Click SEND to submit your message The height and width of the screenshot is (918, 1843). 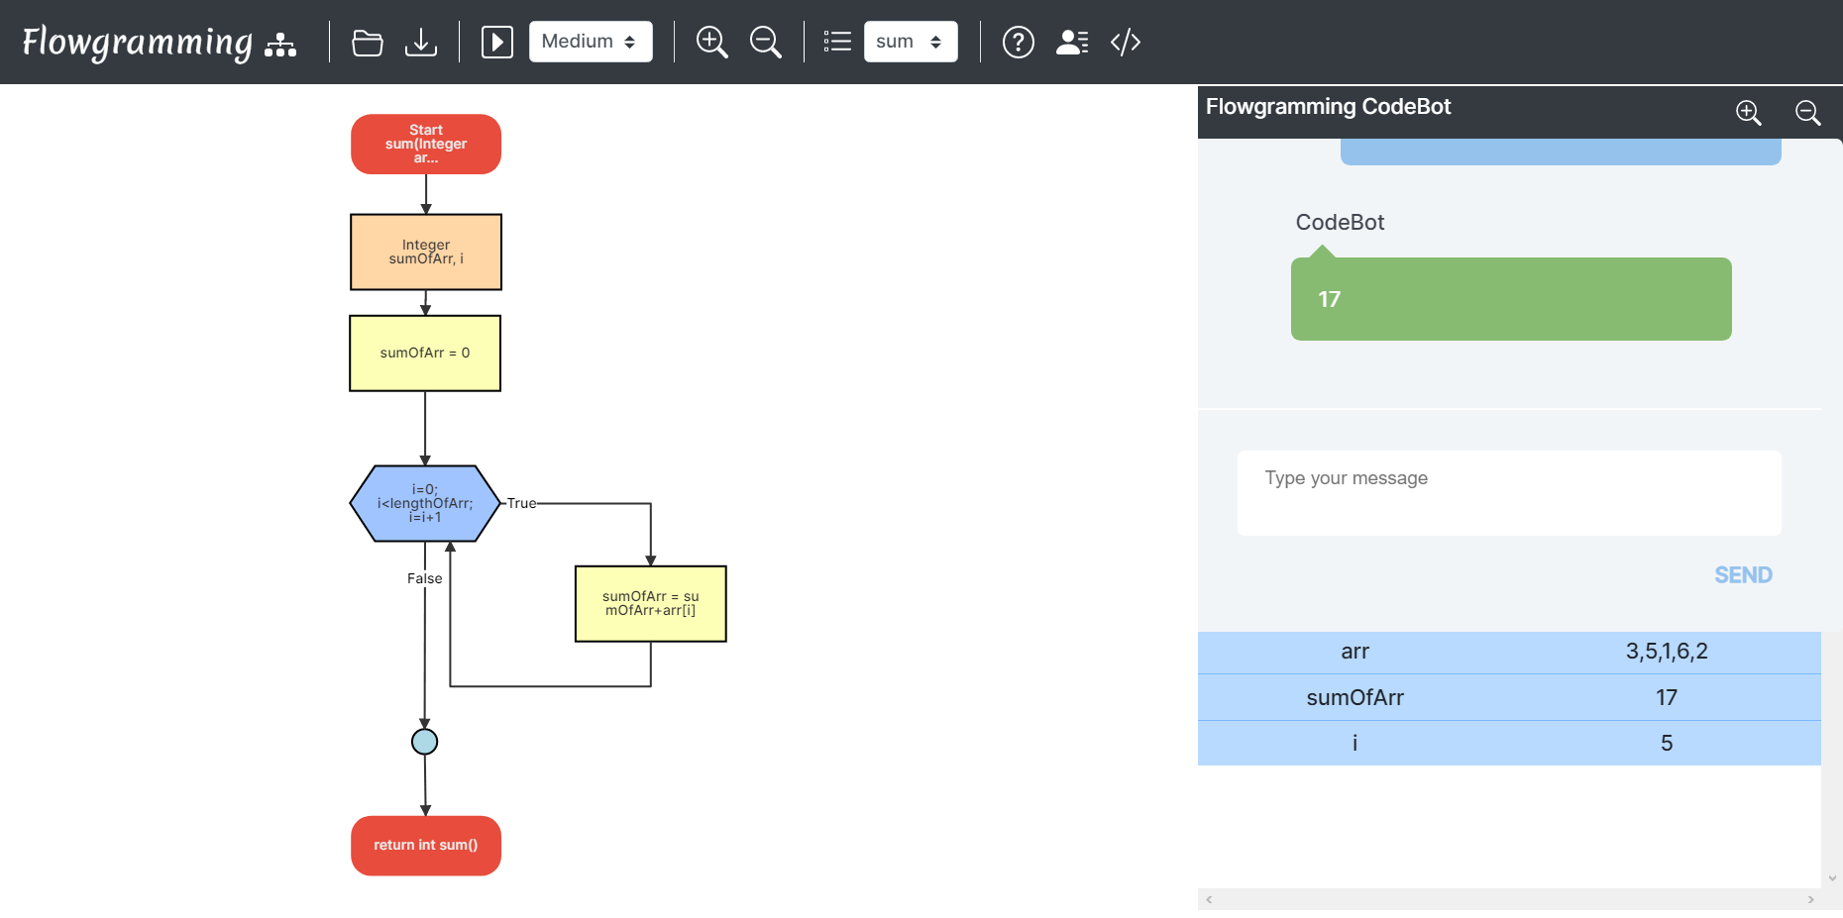click(x=1743, y=574)
